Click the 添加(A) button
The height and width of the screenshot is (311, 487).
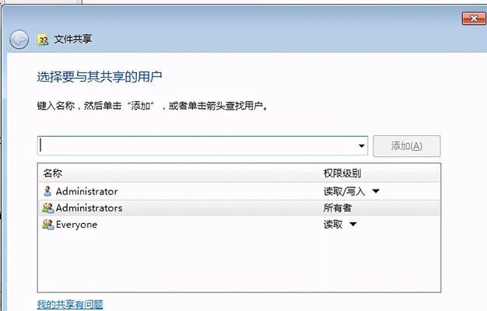(407, 146)
